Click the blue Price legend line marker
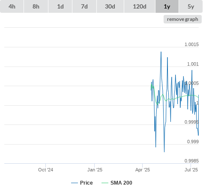 [x=75, y=183]
